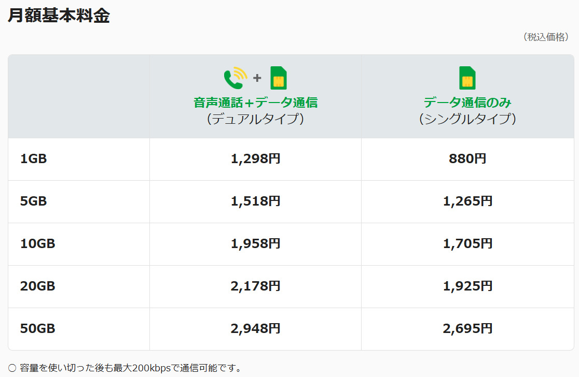
Task: Click the 1,705円 price cell
Action: coord(467,244)
